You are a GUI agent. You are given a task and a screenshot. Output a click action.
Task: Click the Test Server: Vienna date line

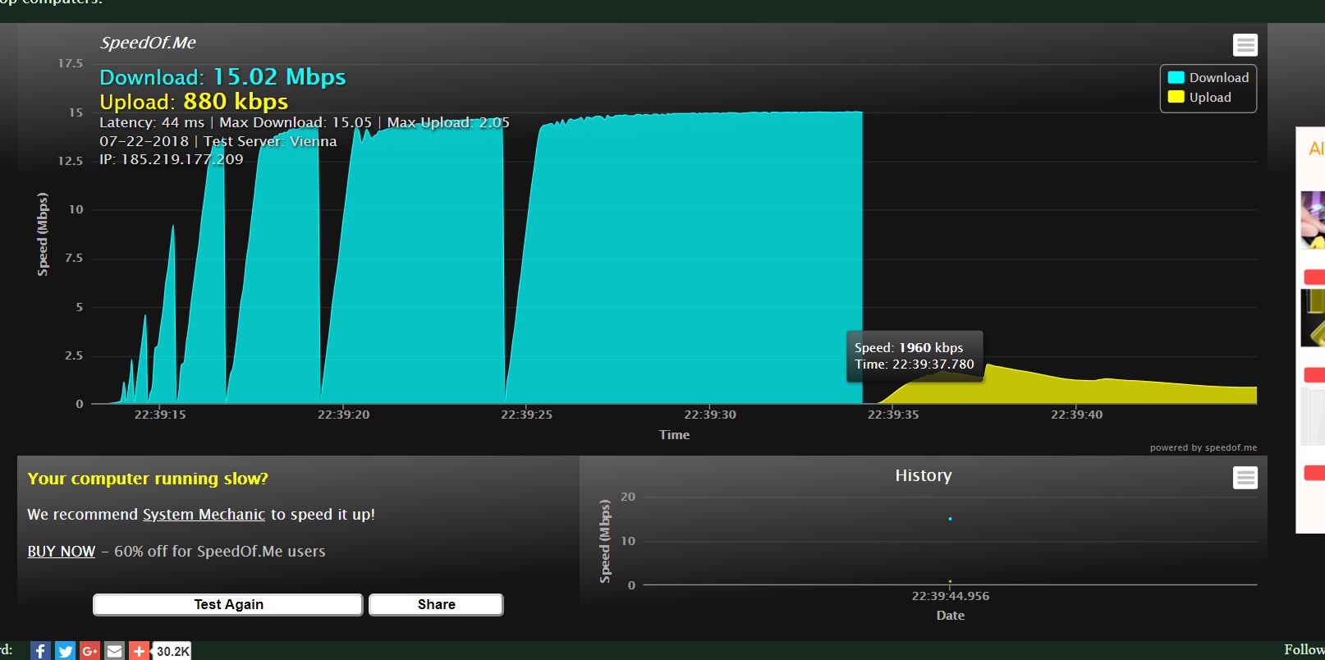tap(218, 141)
